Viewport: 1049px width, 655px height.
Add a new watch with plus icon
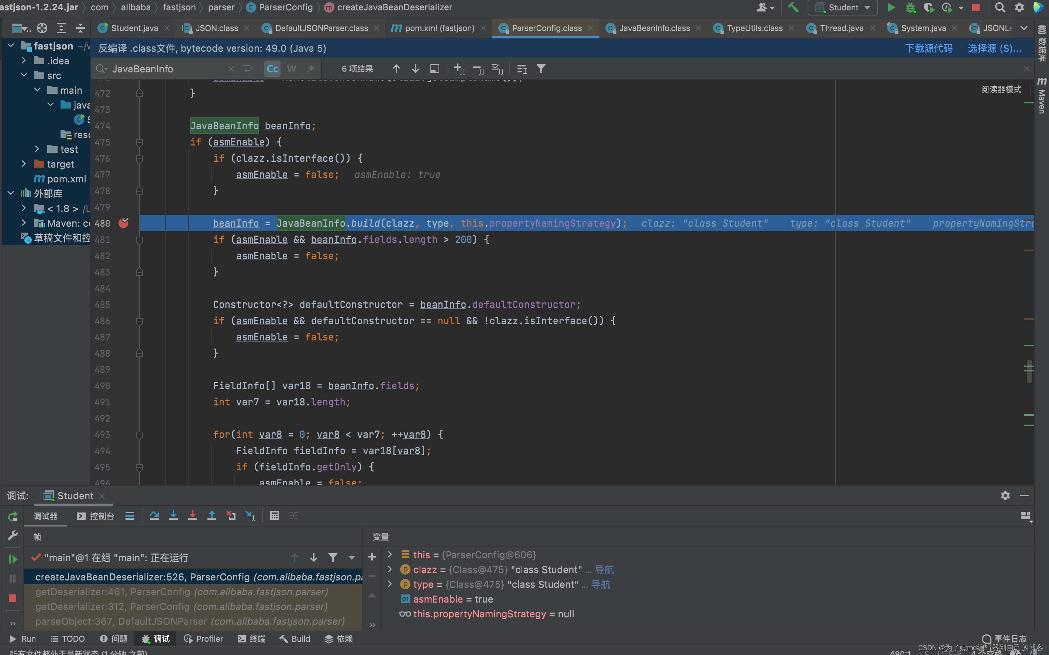click(372, 557)
